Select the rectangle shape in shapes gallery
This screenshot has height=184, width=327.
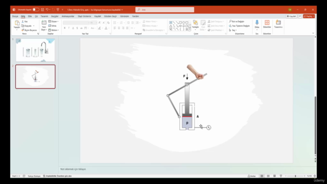coord(180,22)
